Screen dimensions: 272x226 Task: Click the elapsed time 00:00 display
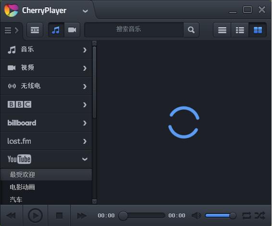coord(106,215)
